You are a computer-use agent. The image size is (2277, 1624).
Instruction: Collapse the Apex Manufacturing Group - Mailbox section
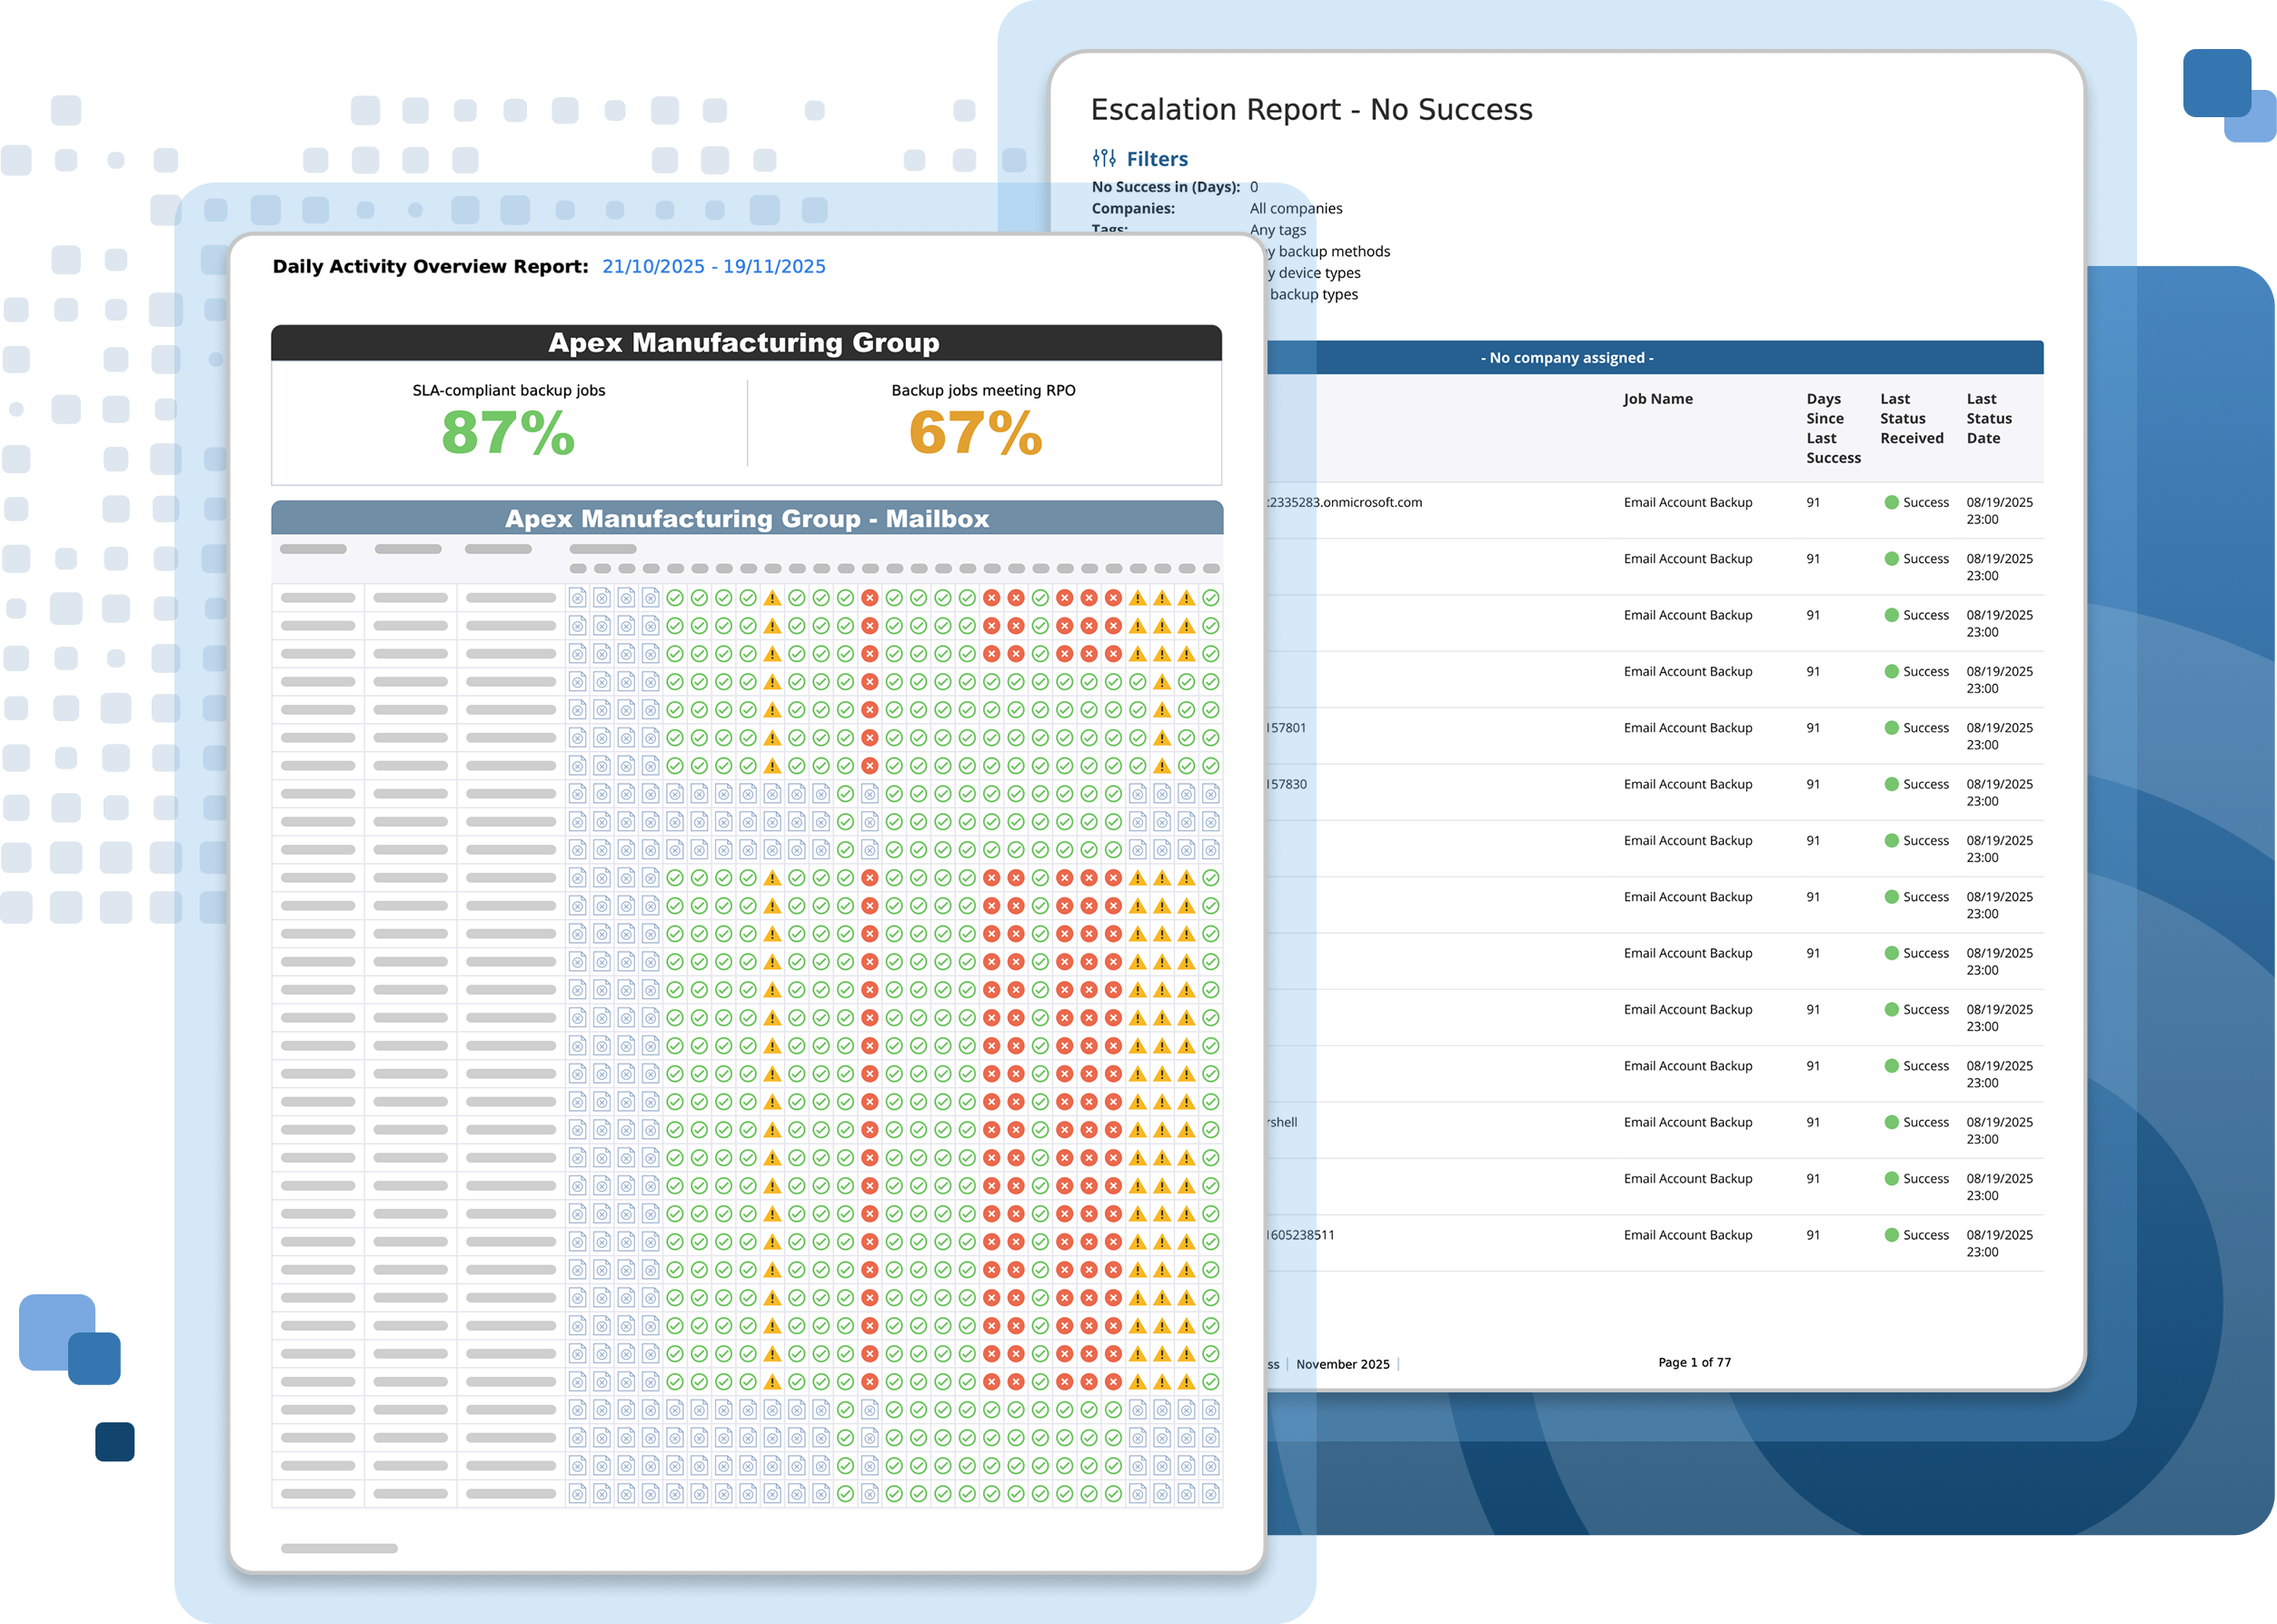point(746,518)
